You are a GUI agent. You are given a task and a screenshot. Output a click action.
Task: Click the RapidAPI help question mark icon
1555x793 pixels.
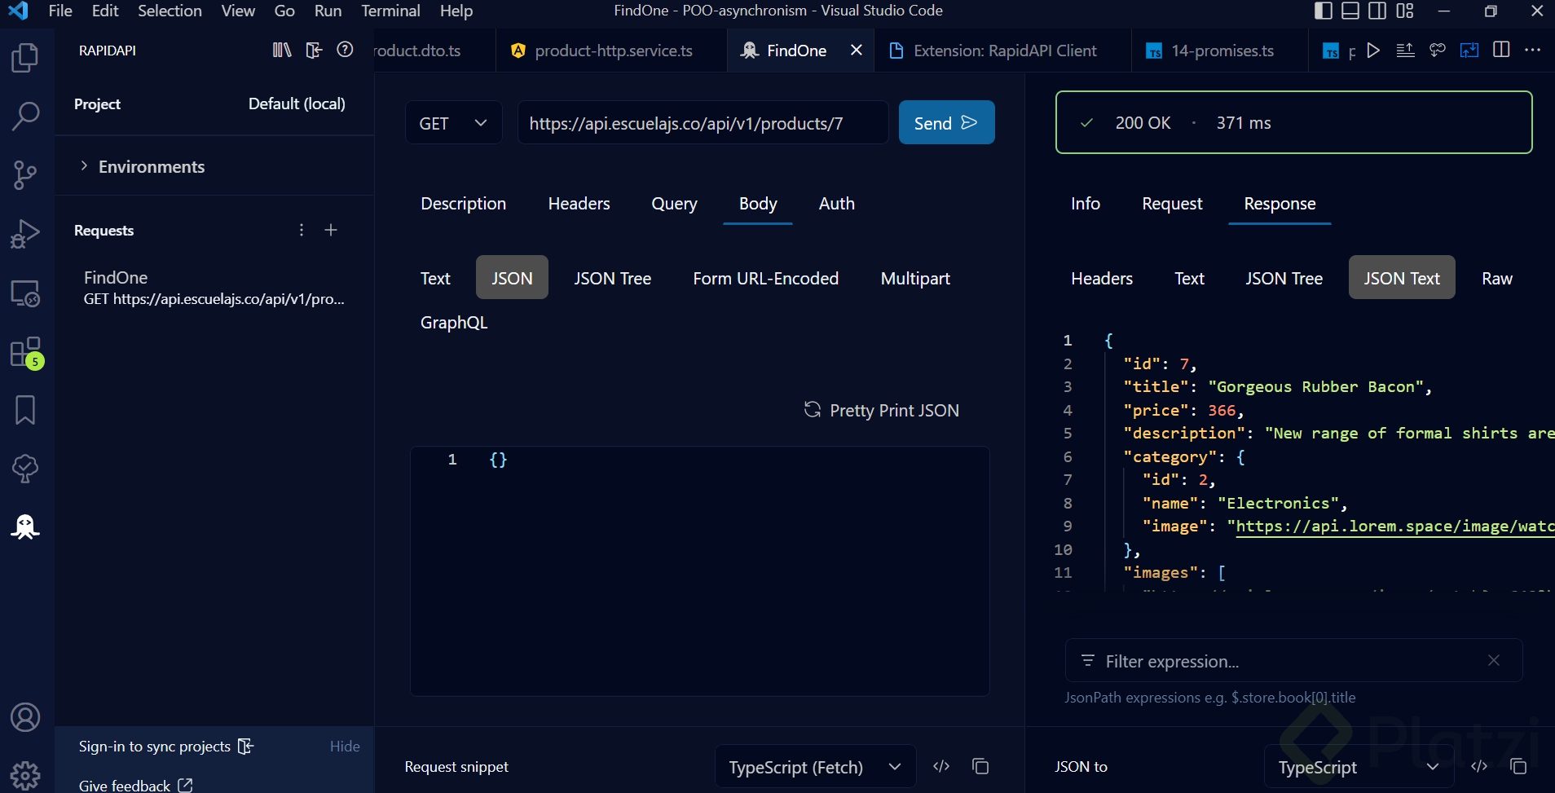click(345, 50)
